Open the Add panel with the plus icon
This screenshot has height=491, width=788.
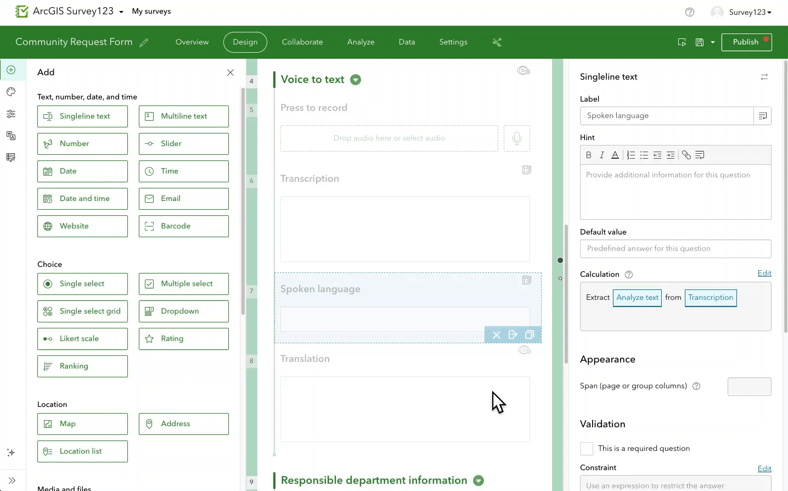12,70
